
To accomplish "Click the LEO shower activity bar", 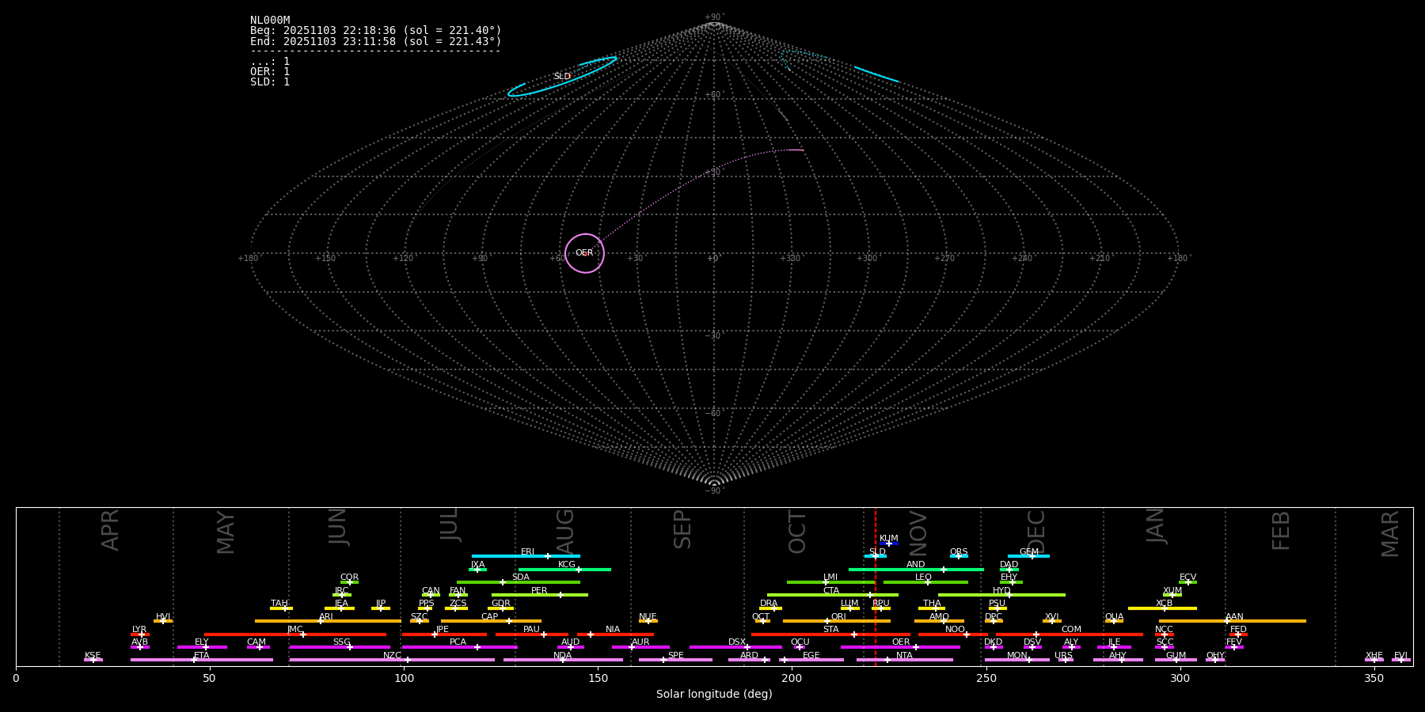I will [x=925, y=582].
